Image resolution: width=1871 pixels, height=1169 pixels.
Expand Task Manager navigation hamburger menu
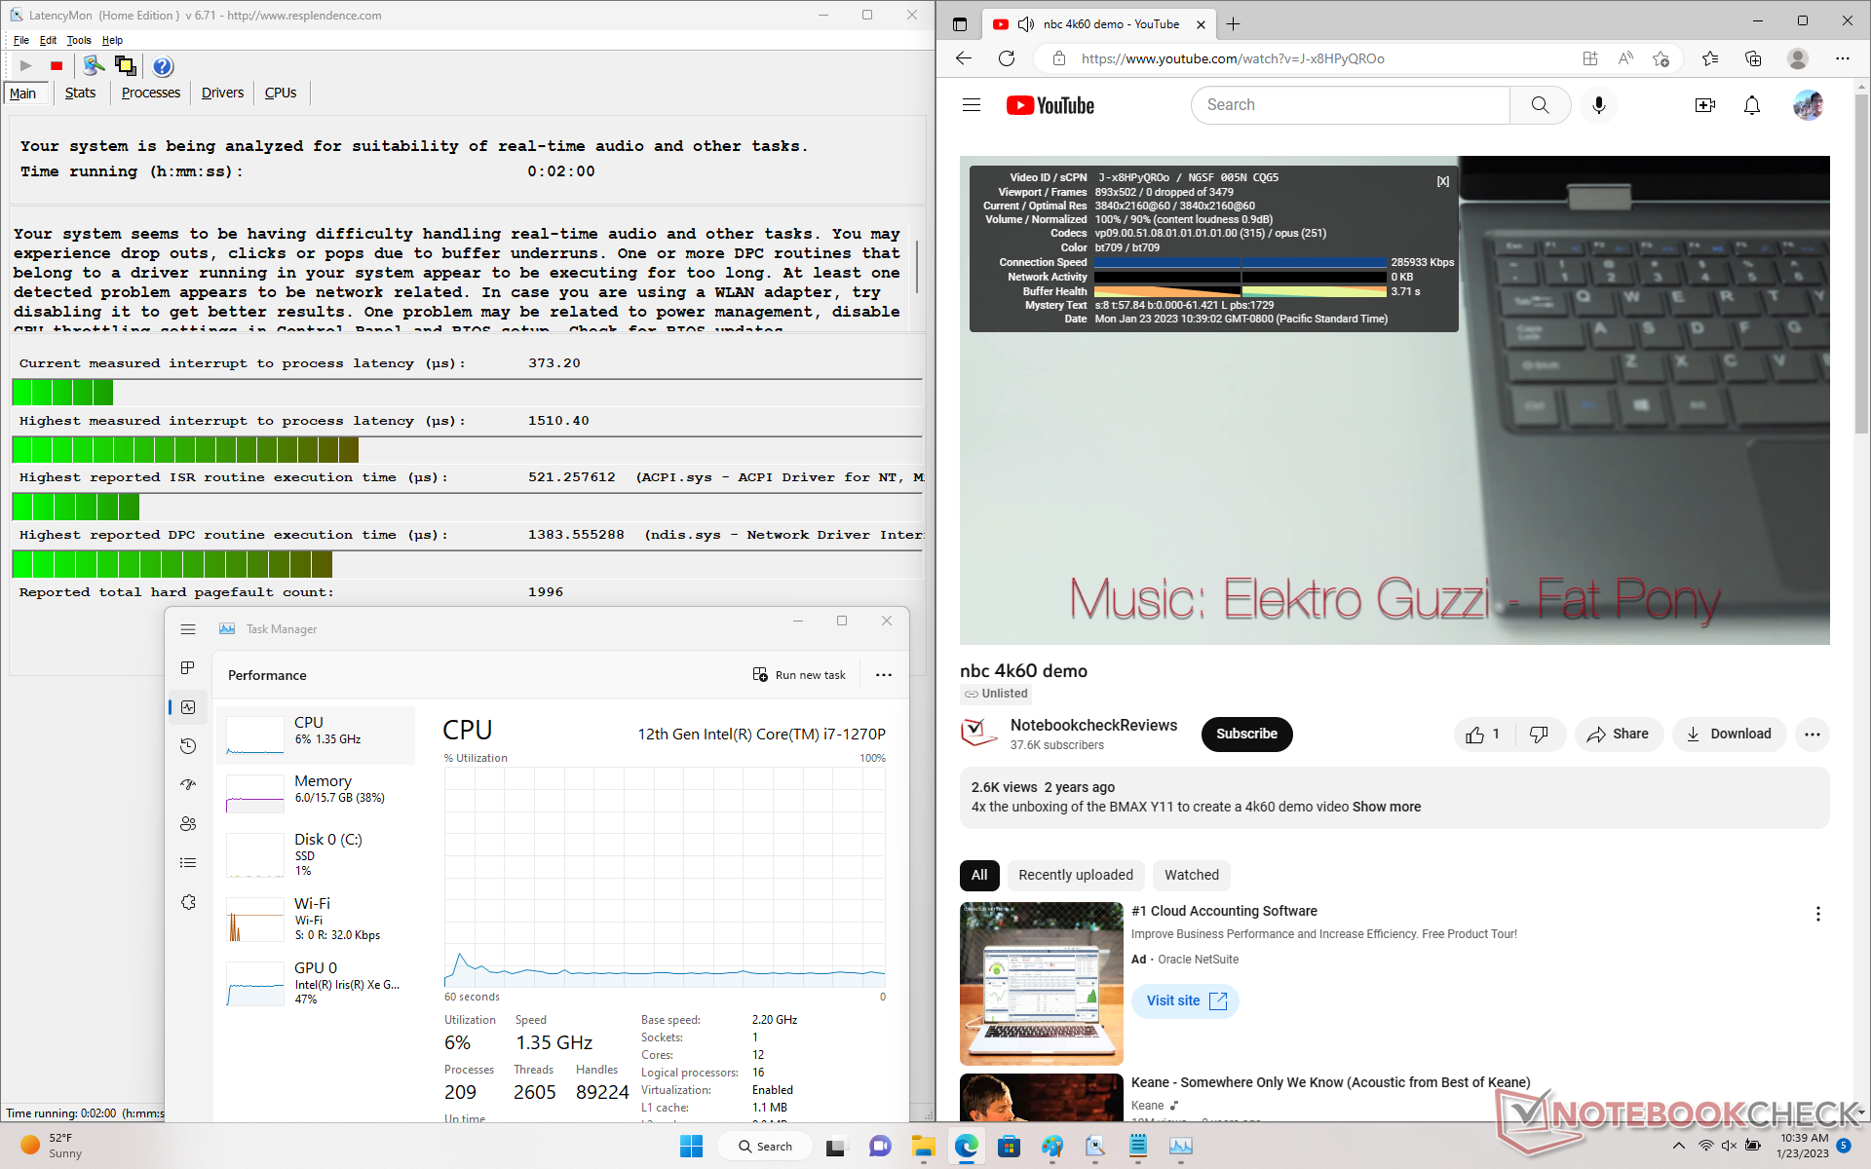188,629
